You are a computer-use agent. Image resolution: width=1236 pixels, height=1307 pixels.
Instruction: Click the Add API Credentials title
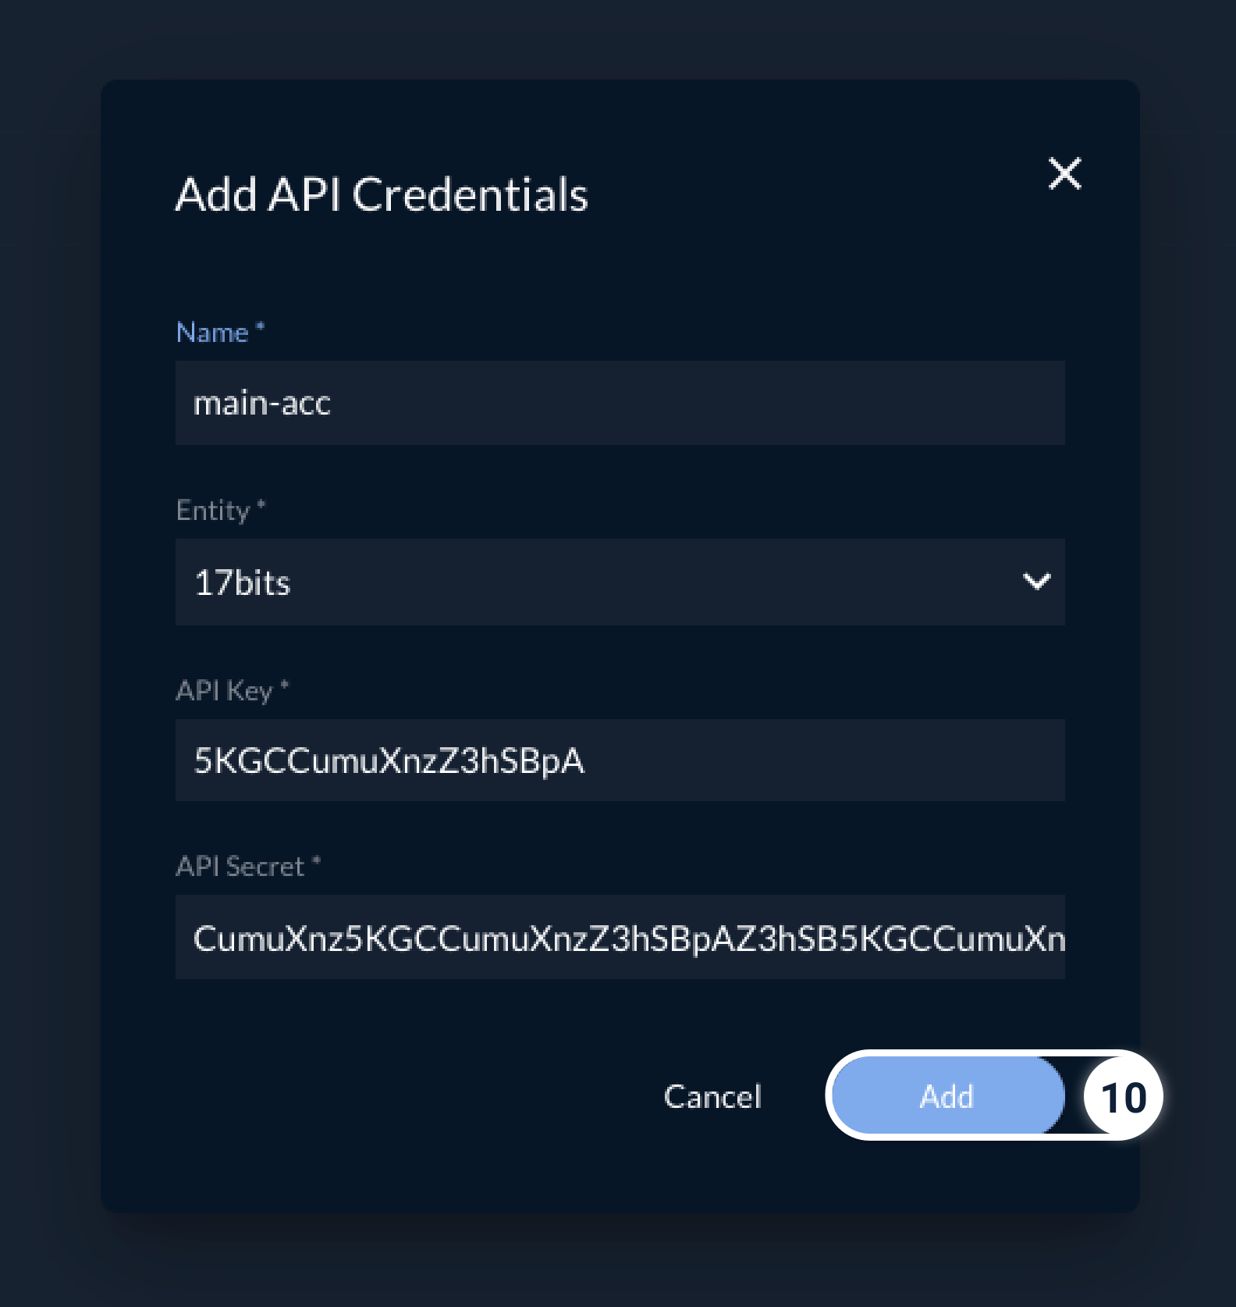(381, 194)
